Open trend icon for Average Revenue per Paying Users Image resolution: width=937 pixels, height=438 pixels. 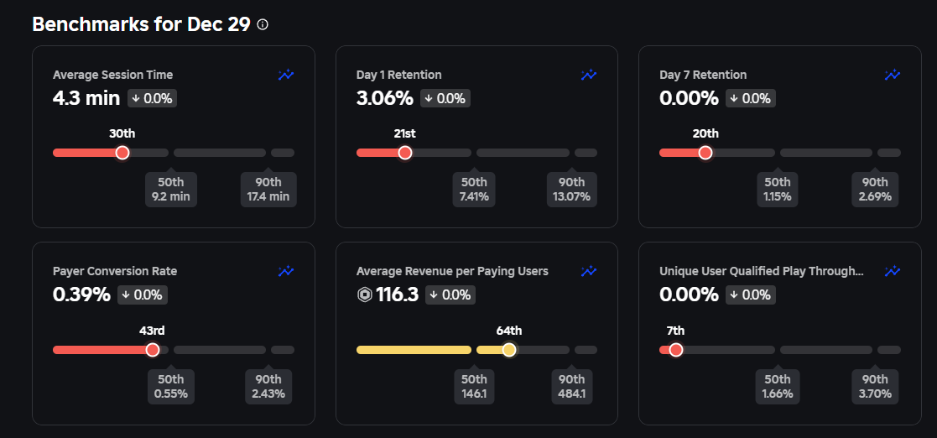point(589,271)
